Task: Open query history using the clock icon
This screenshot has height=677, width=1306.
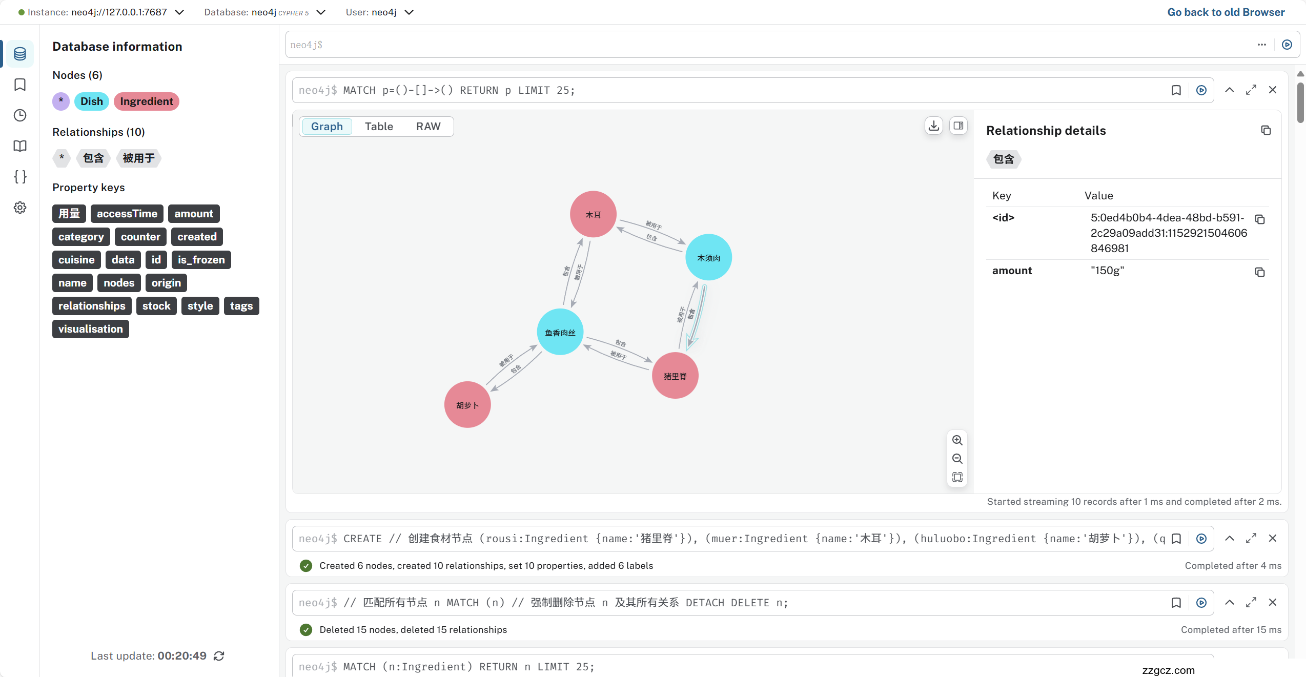Action: (x=19, y=115)
